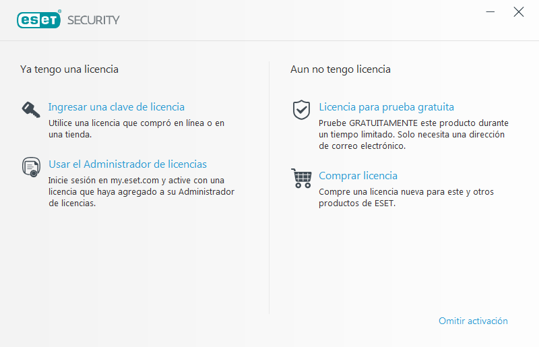539x347 pixels.
Task: Click the 'Ya tengo una licencia' heading
Action: 69,69
